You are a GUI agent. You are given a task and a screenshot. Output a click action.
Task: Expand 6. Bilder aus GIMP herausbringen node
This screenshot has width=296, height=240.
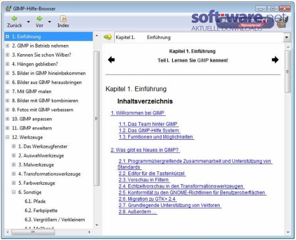[7, 82]
